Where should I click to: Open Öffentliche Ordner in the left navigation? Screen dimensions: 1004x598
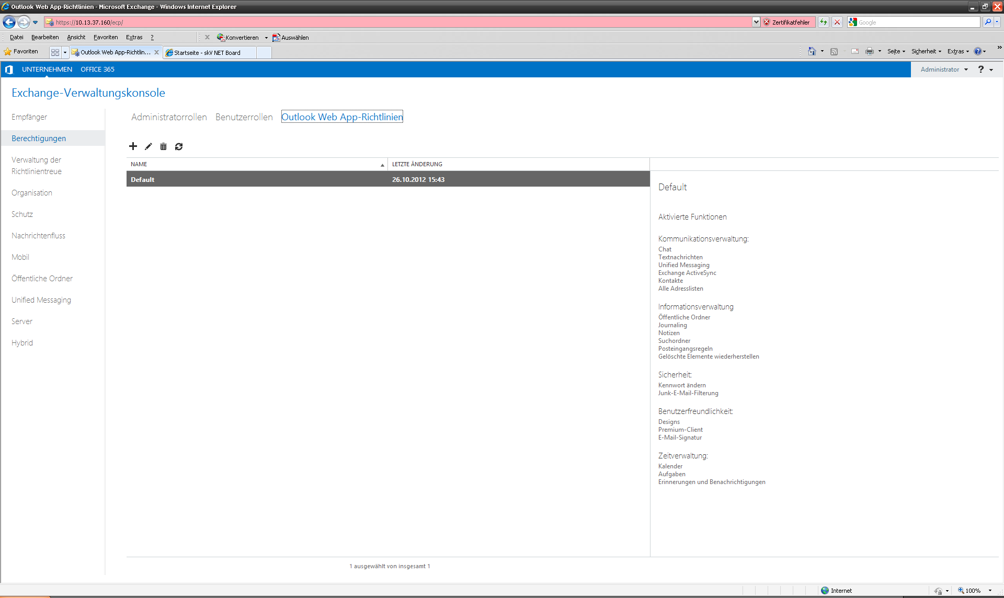pyautogui.click(x=42, y=279)
